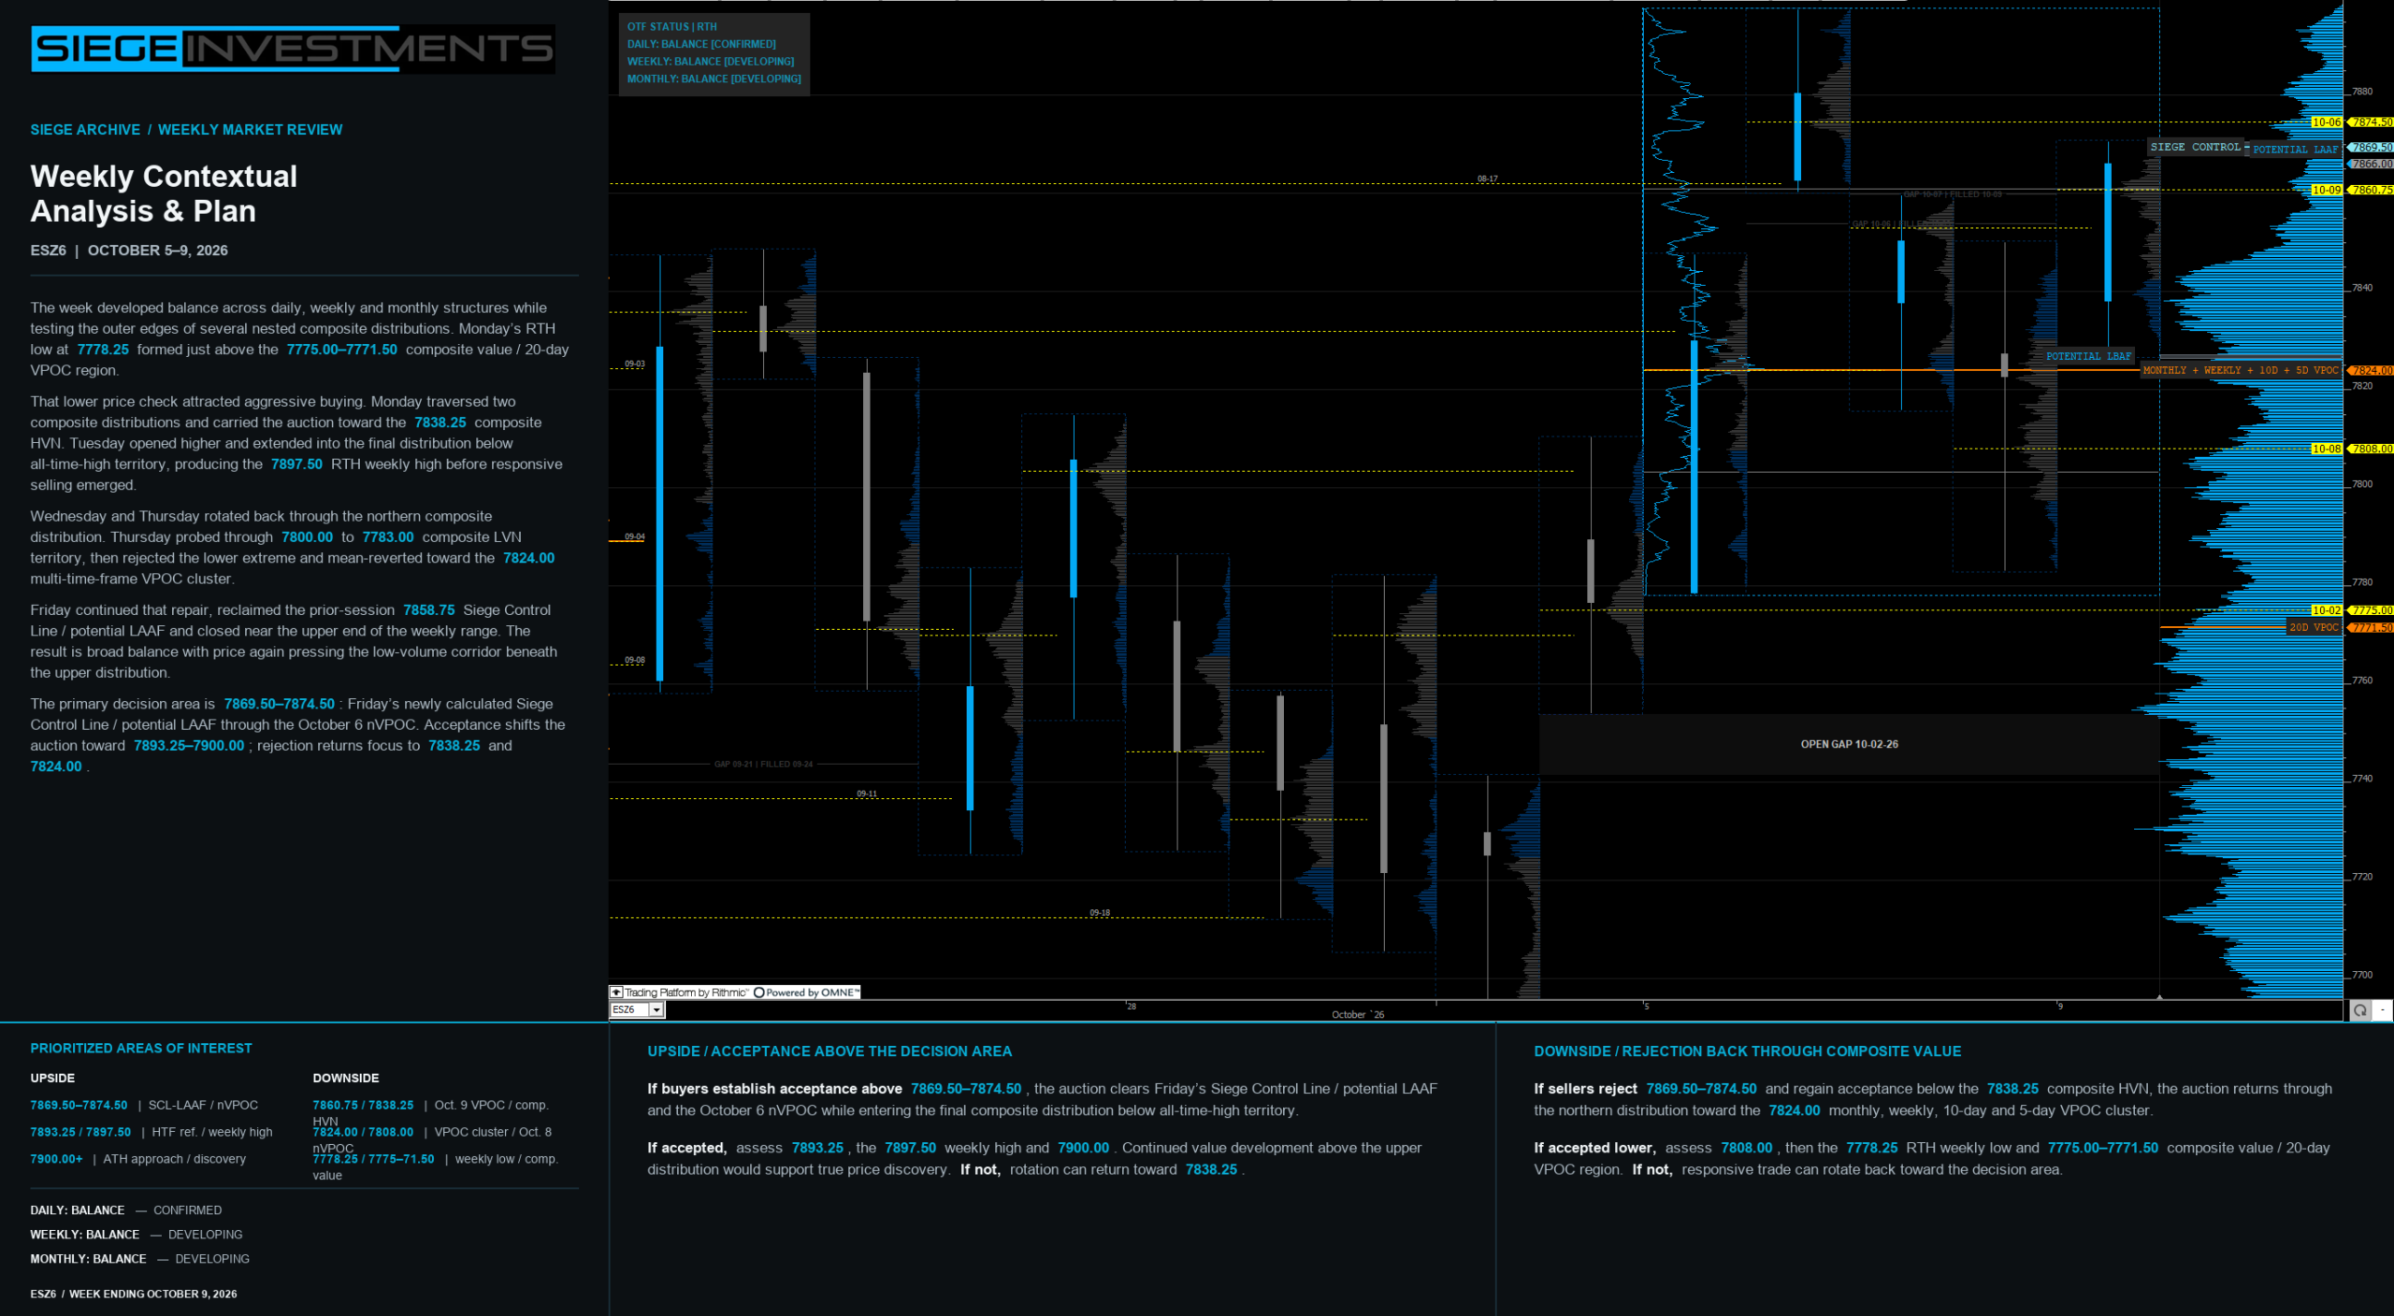Select the POTENTIAL LBAF chart label

[x=2088, y=356]
